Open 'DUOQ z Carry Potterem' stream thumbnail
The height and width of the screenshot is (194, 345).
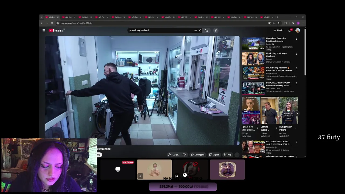(253, 73)
